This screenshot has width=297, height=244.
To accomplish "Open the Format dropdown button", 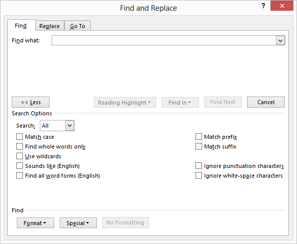I will 35,223.
